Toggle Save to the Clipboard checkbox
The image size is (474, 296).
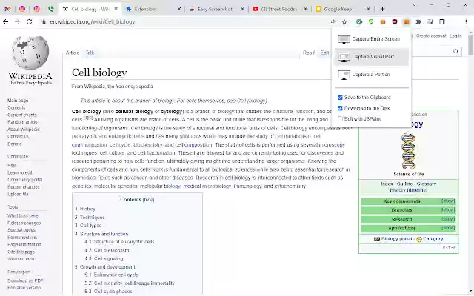point(340,97)
